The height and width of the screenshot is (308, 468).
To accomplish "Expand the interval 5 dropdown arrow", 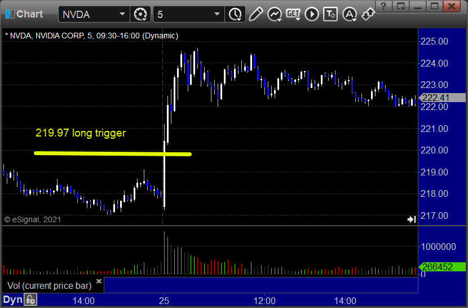I will tap(217, 14).
